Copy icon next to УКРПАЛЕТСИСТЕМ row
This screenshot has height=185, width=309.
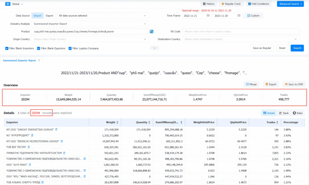point(64,153)
